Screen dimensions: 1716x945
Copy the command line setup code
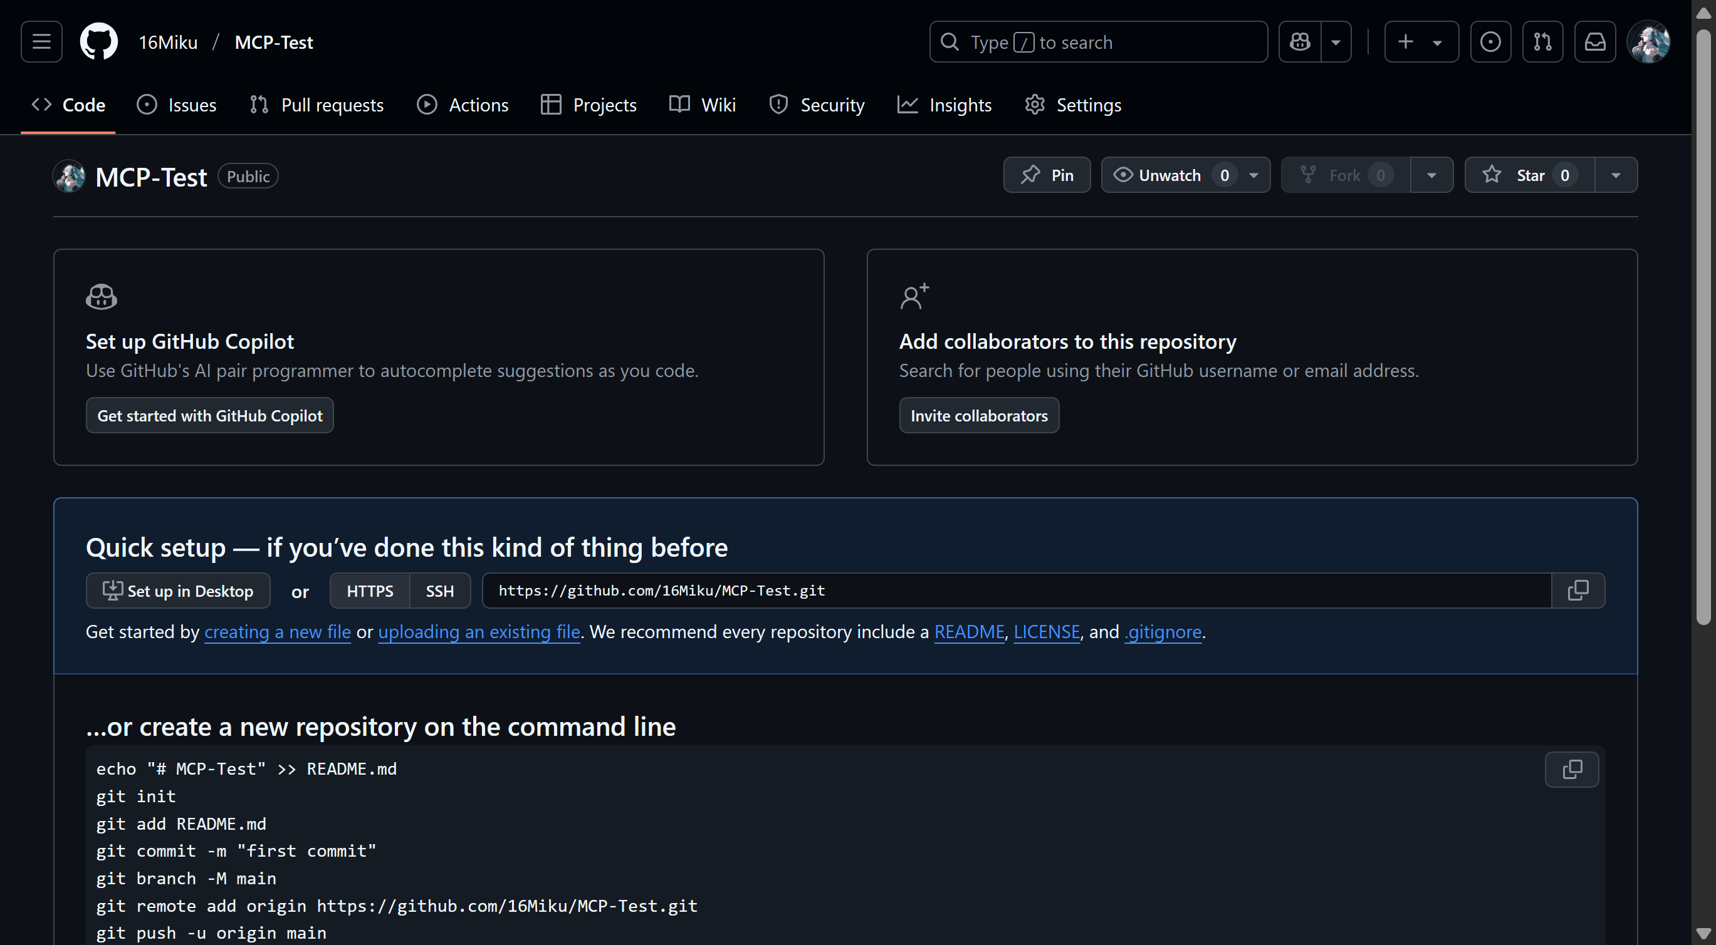coord(1571,769)
